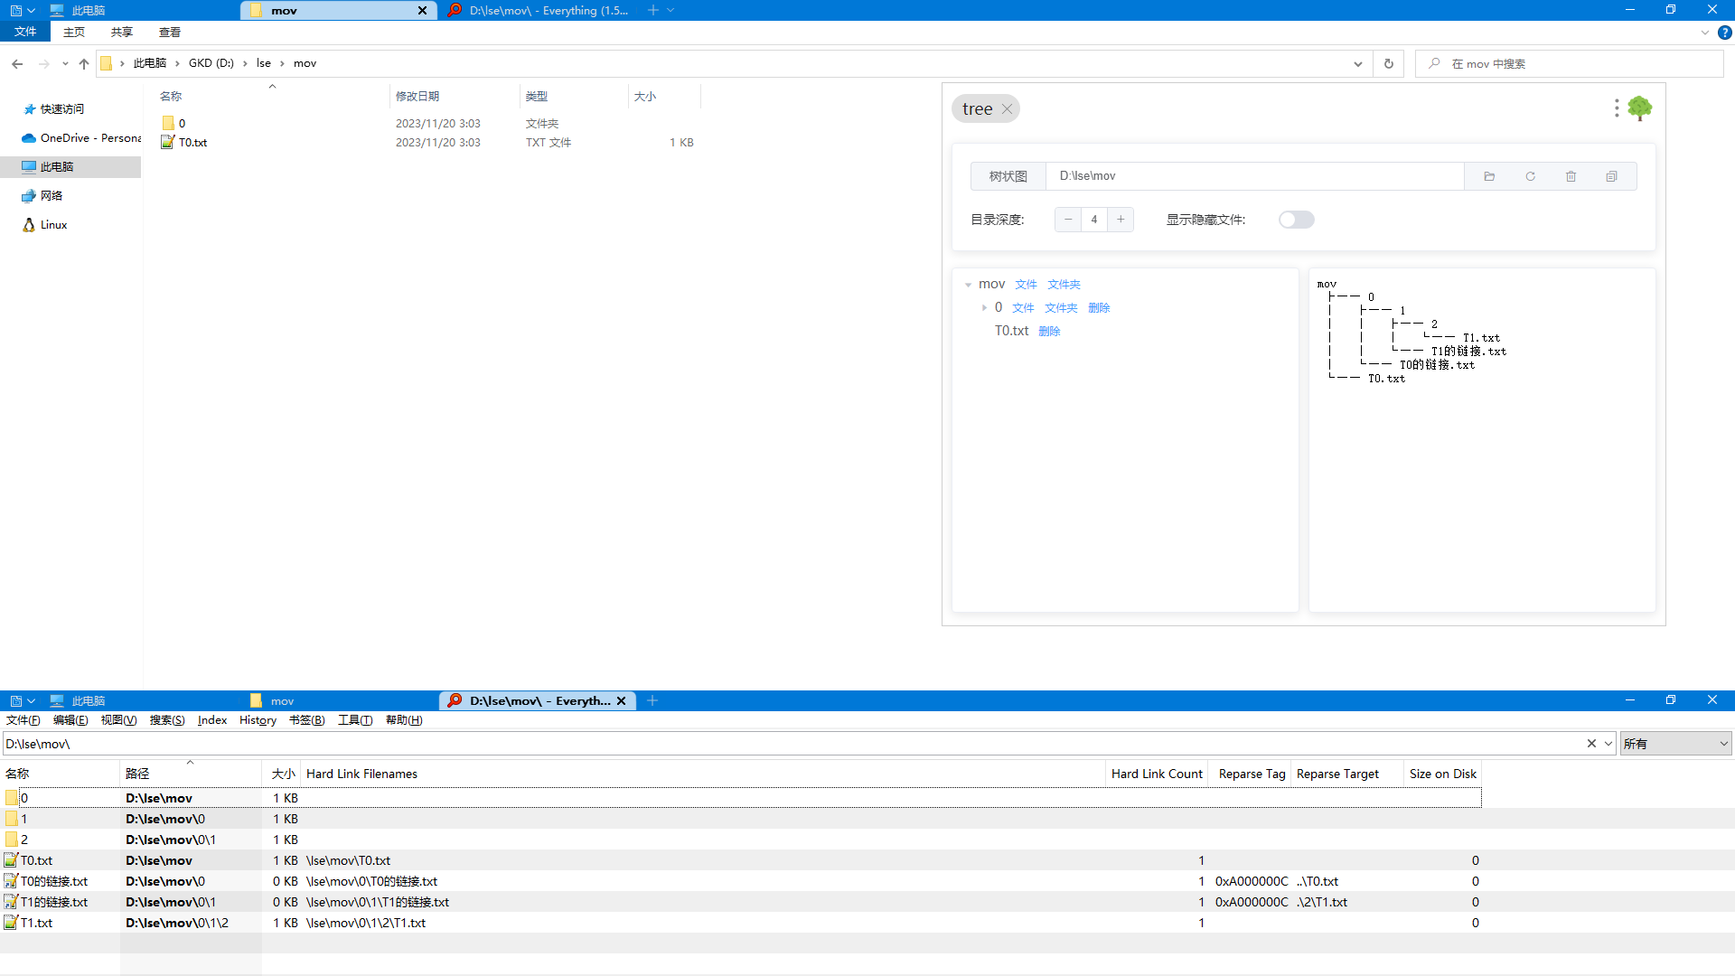Viewport: 1735px width, 976px height.
Task: Open the Index menu in Everything
Action: pos(212,720)
